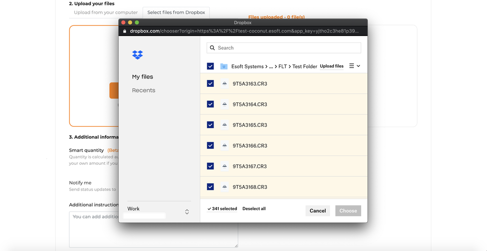Screen dimensions: 487x251
Task: Click the file icon for 9T5A3165.CR3
Action: (x=224, y=125)
